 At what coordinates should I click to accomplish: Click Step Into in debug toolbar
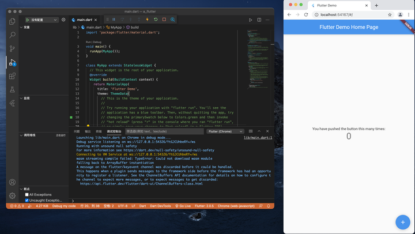pos(130,20)
